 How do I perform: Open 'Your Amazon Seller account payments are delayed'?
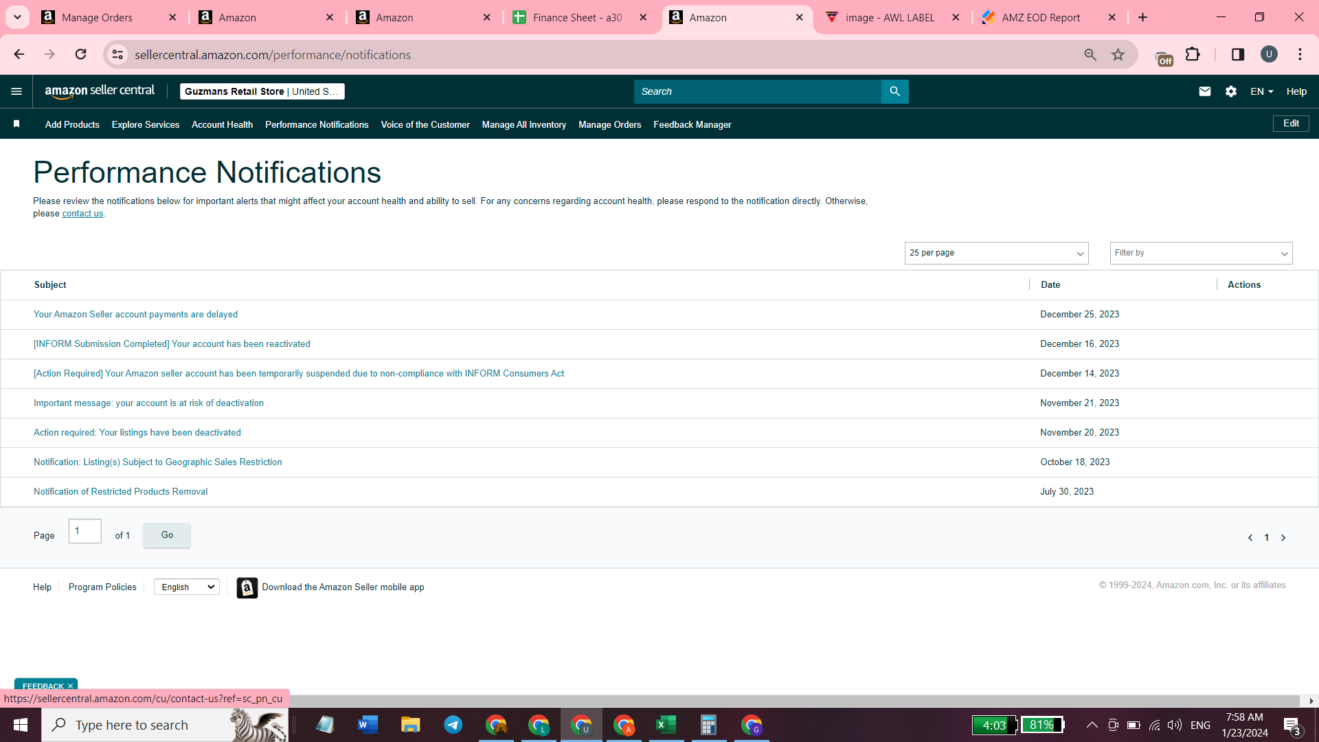(135, 315)
